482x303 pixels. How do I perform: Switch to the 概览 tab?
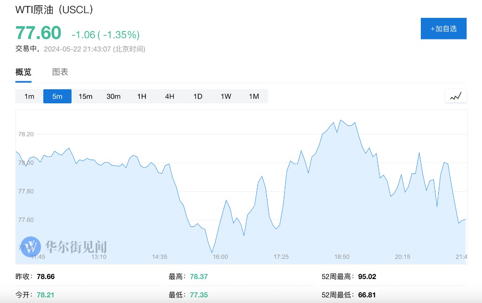pyautogui.click(x=24, y=72)
